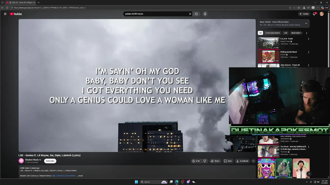Switch to Edge on the taskbar

177,182
